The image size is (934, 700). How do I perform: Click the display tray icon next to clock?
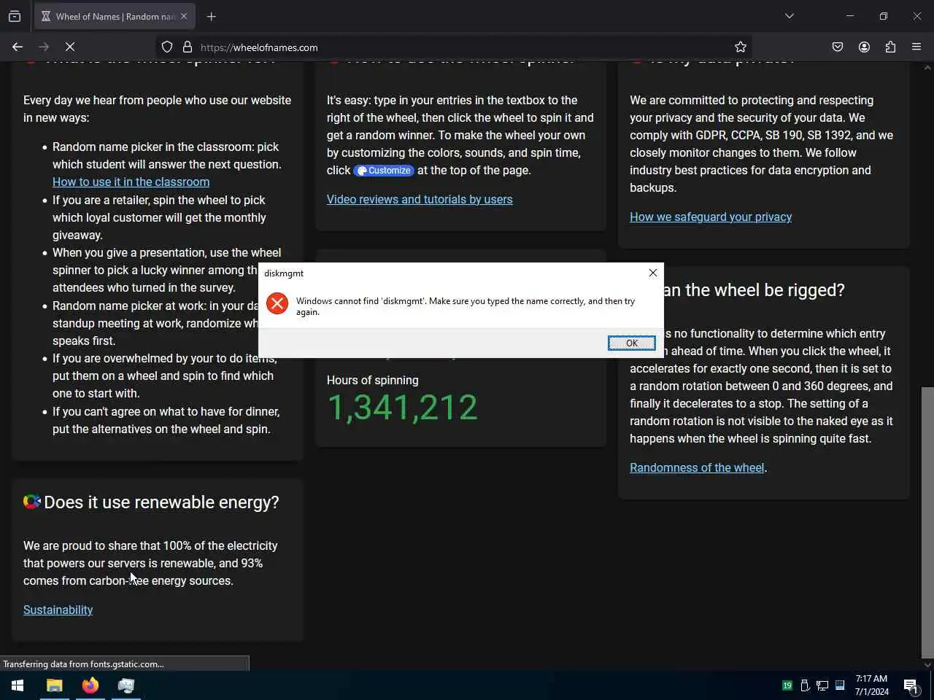840,685
